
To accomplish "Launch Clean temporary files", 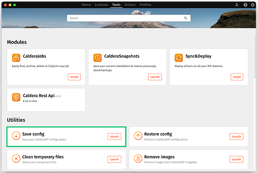I will click(114, 159).
